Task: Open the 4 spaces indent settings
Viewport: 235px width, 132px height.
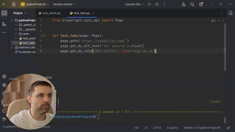Action: (x=172, y=128)
